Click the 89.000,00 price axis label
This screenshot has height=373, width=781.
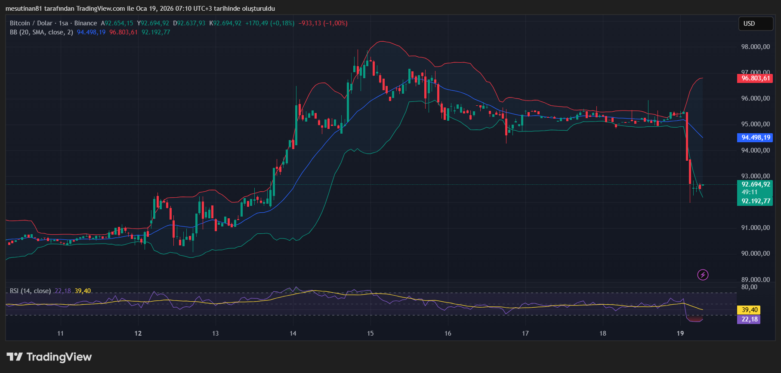pyautogui.click(x=755, y=279)
